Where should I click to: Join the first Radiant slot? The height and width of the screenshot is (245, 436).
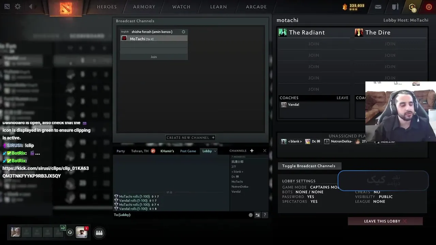(x=314, y=44)
